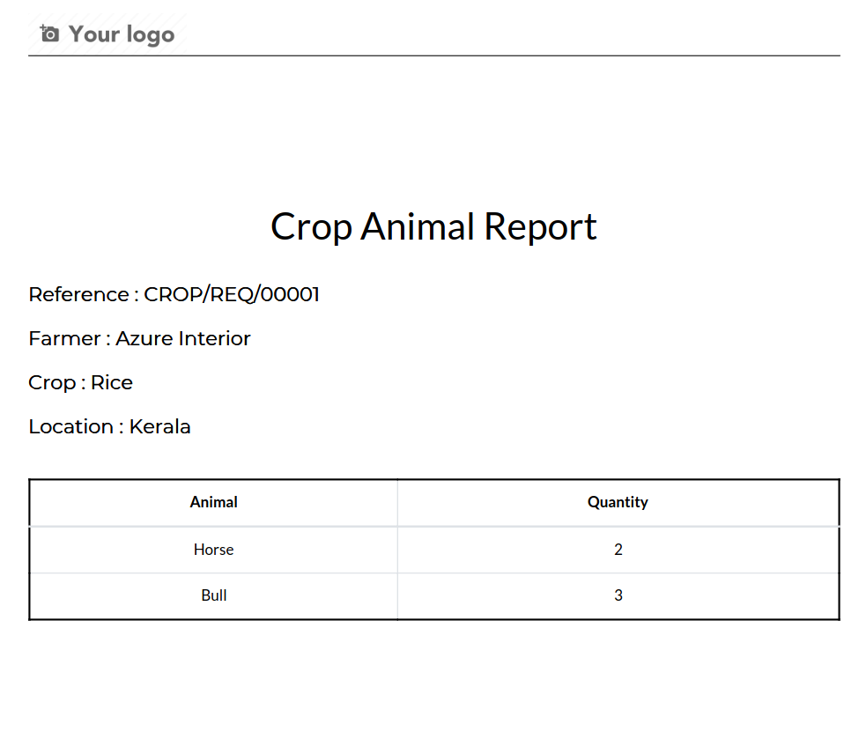
Task: Click the Quantity column header
Action: click(618, 502)
